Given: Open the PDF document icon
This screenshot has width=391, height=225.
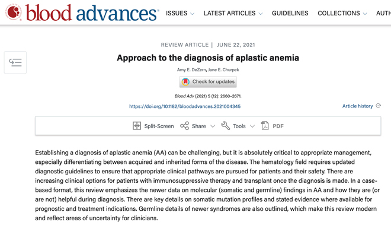Looking at the screenshot, I should 265,126.
